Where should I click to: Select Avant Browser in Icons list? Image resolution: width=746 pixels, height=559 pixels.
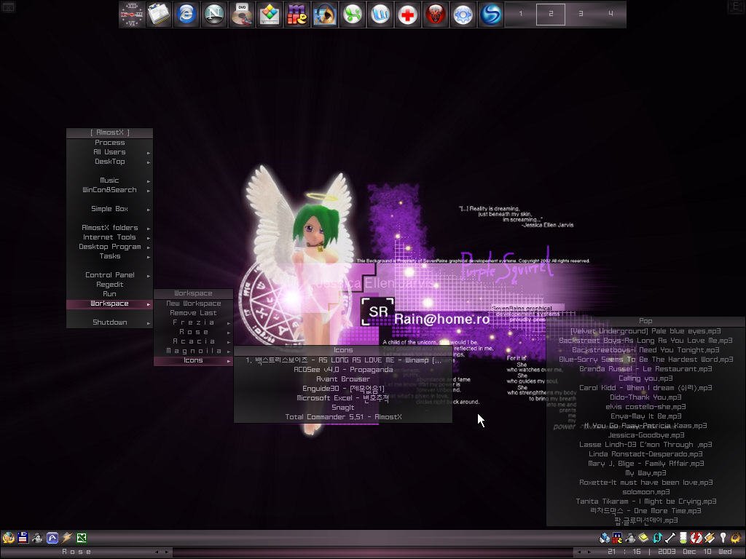point(343,379)
